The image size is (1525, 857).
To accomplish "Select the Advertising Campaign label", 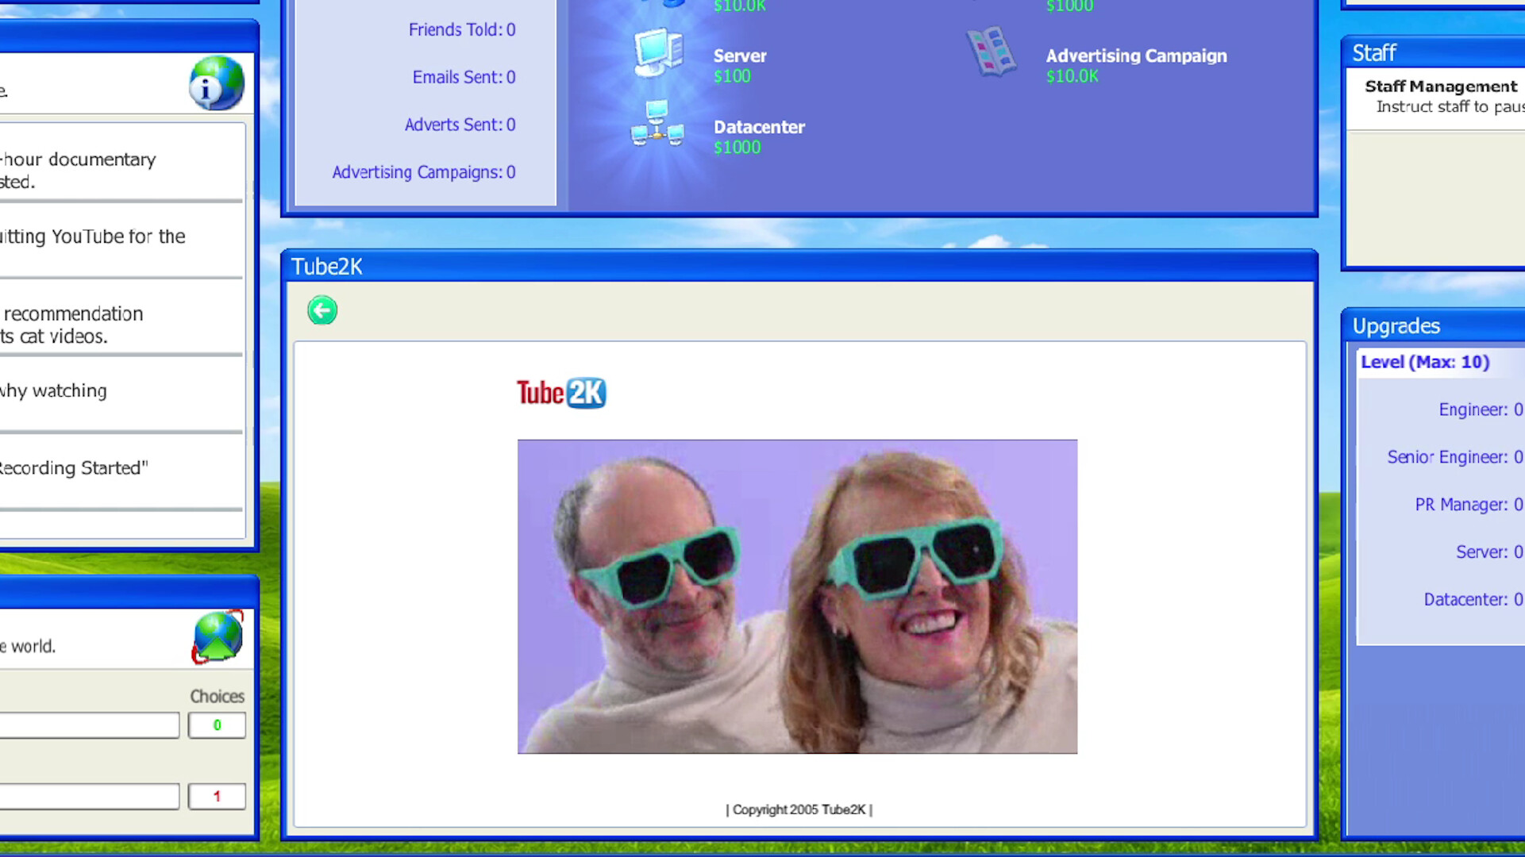I will [x=1136, y=56].
